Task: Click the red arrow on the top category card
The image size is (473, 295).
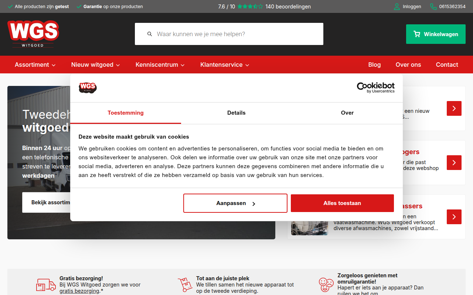Action: (x=454, y=108)
